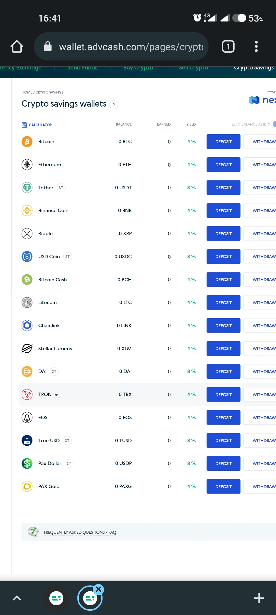Open the first AdvCash tab thumbnail

56,598
